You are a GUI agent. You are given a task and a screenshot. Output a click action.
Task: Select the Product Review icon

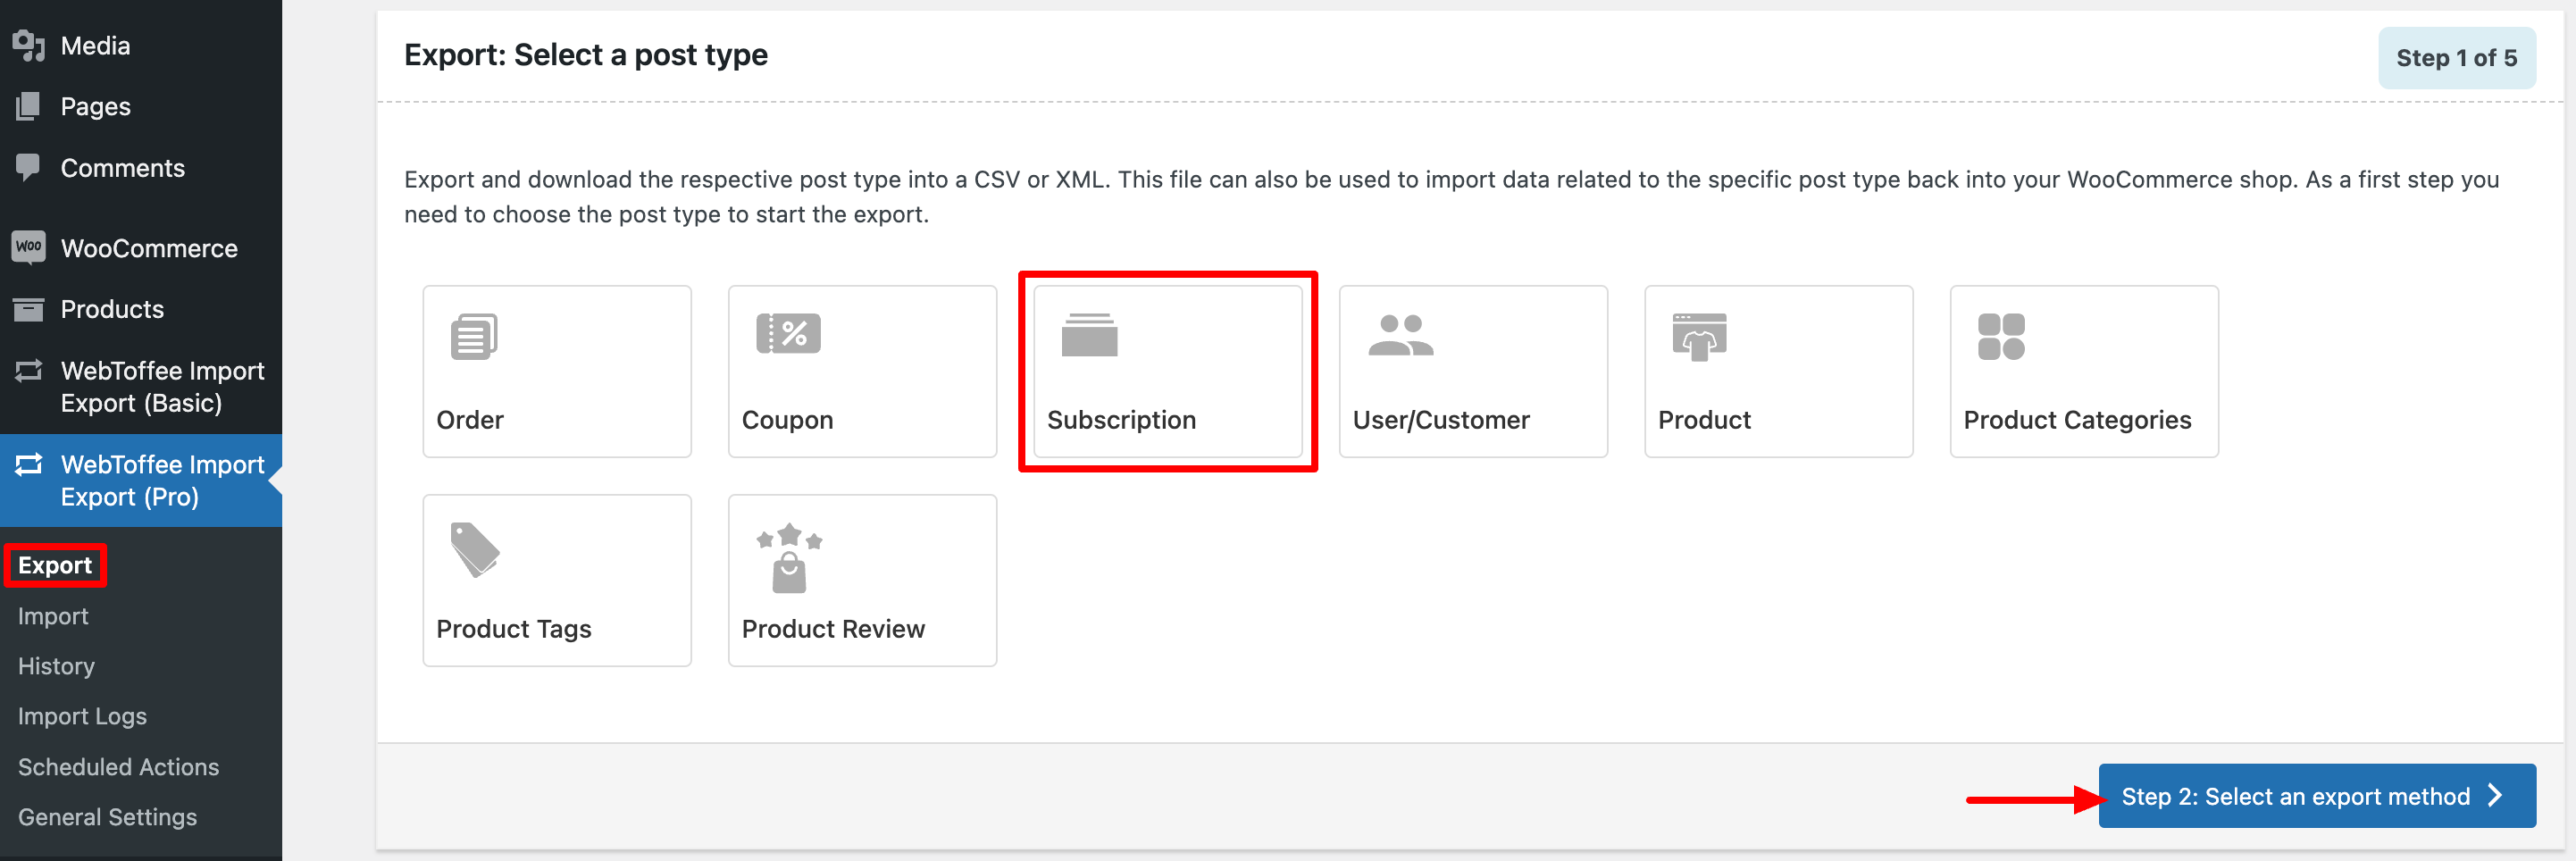tap(861, 580)
